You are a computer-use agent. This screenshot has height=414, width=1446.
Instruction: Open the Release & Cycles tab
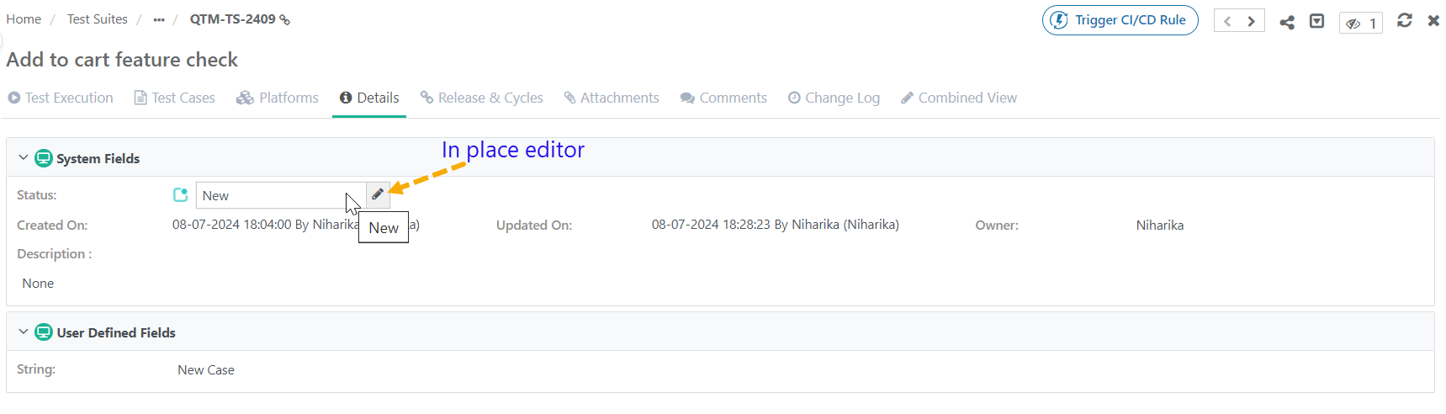tap(482, 98)
